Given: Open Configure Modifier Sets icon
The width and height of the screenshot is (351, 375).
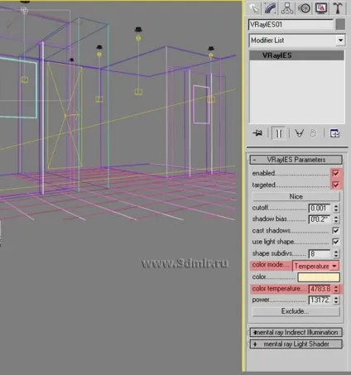Looking at the screenshot, I should [x=334, y=133].
